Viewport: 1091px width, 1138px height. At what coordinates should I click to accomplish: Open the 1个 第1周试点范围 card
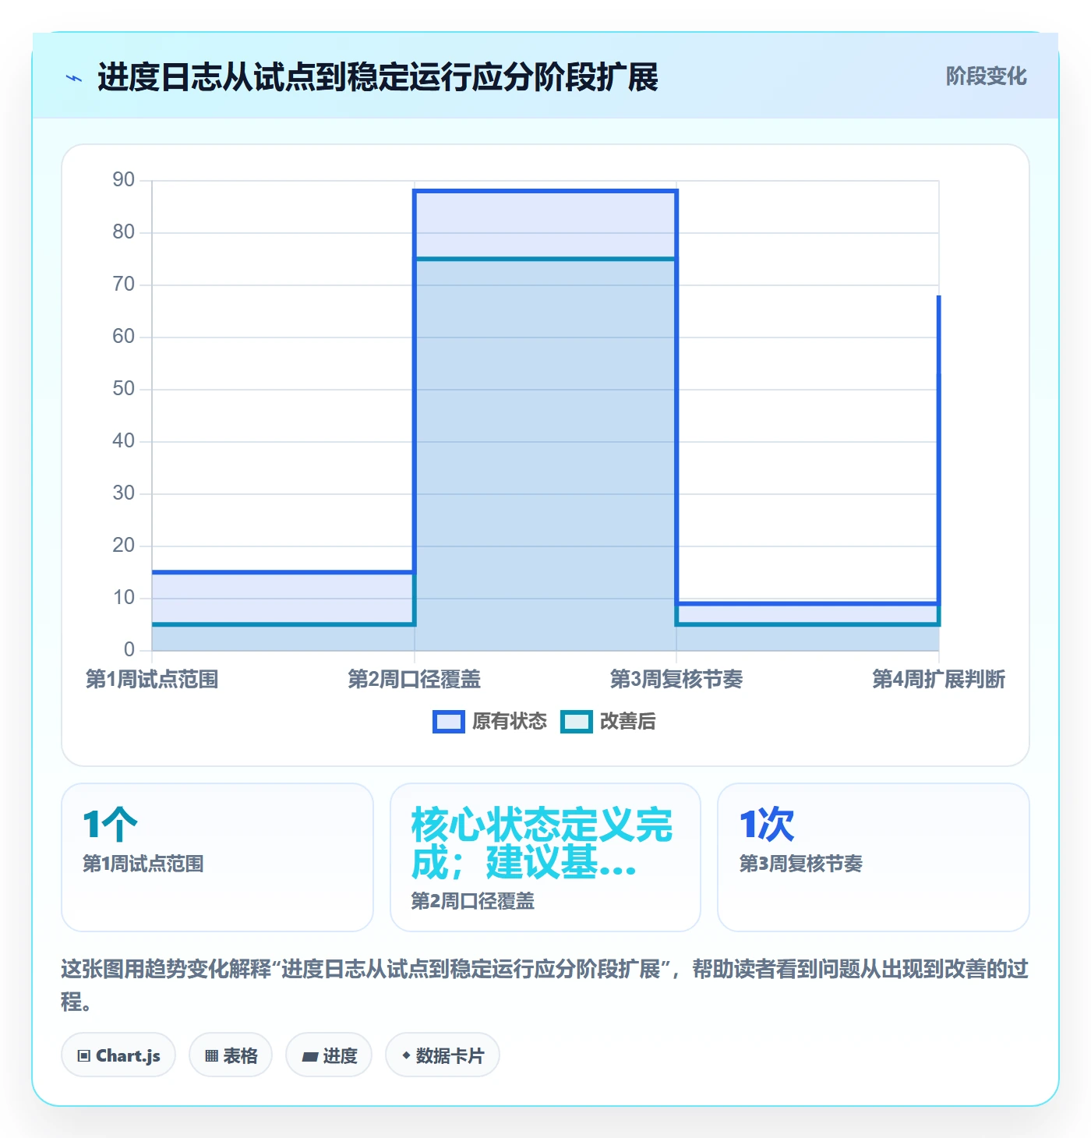tap(217, 857)
